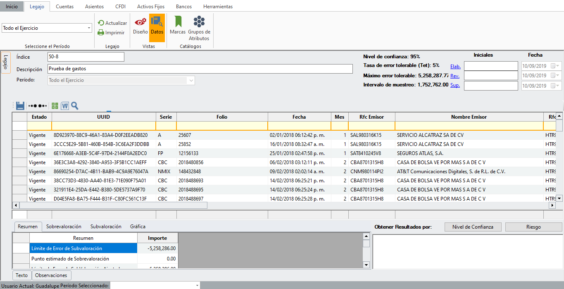Click the magnifying glass search icon
The width and height of the screenshot is (564, 289).
pyautogui.click(x=75, y=106)
